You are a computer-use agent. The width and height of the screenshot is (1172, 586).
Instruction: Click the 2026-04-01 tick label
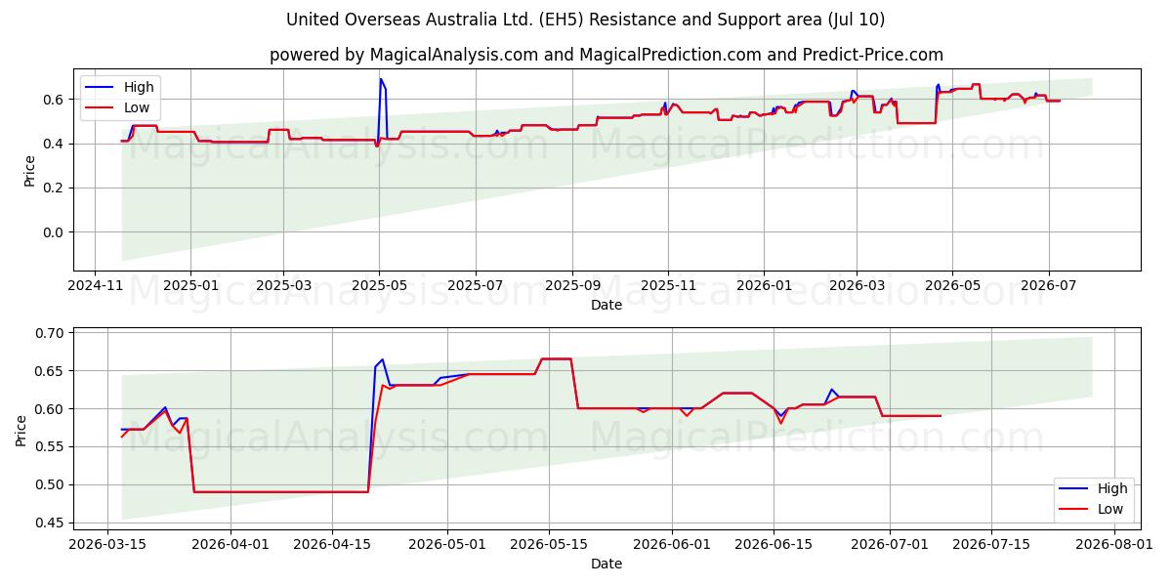(x=230, y=544)
